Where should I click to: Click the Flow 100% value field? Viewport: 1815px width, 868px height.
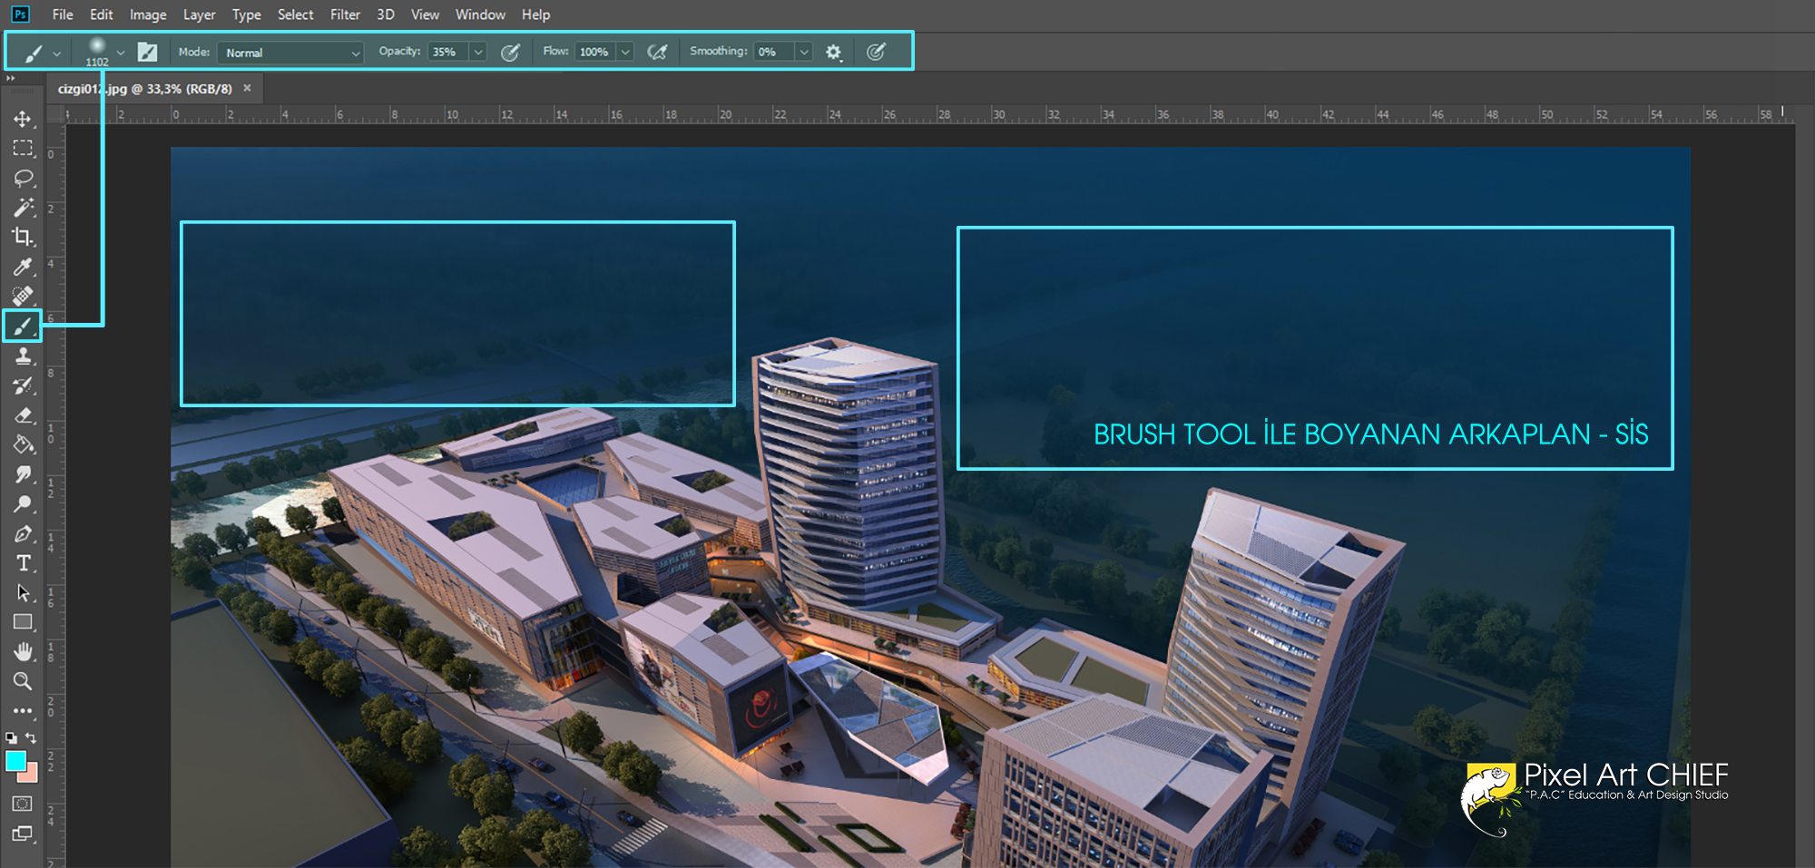click(x=595, y=52)
